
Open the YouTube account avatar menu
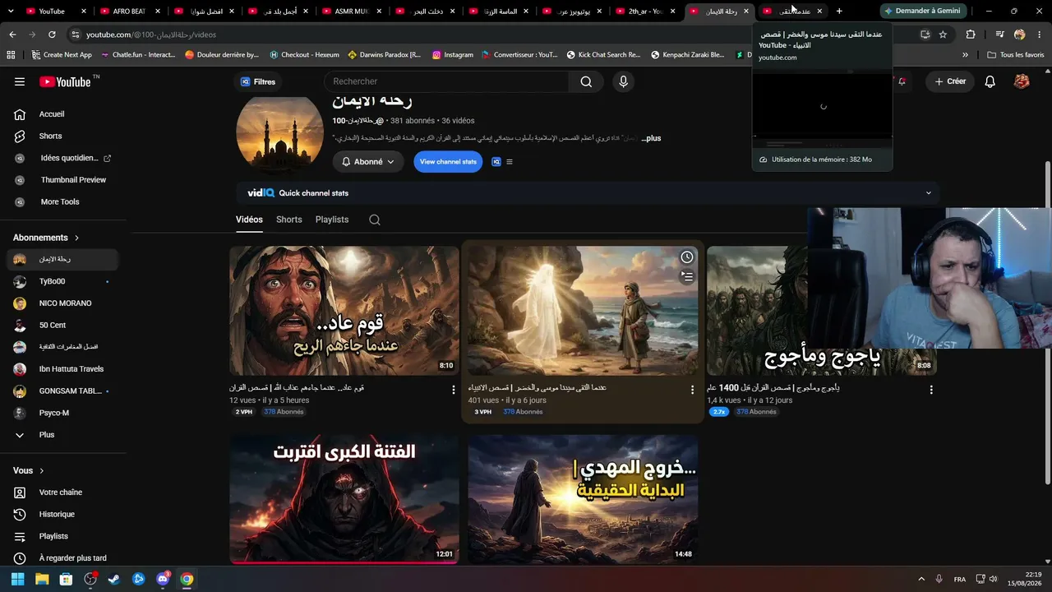pos(1022,81)
